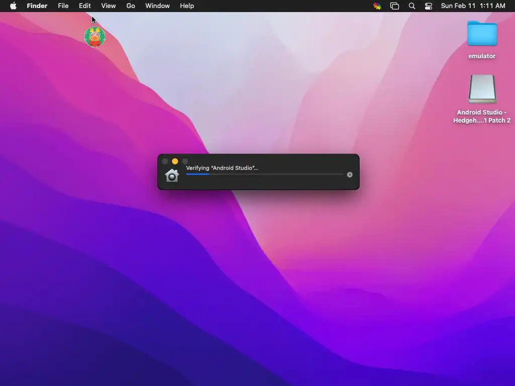Click the Verifying "Android Studio" text
Image resolution: width=515 pixels, height=386 pixels.
(222, 168)
